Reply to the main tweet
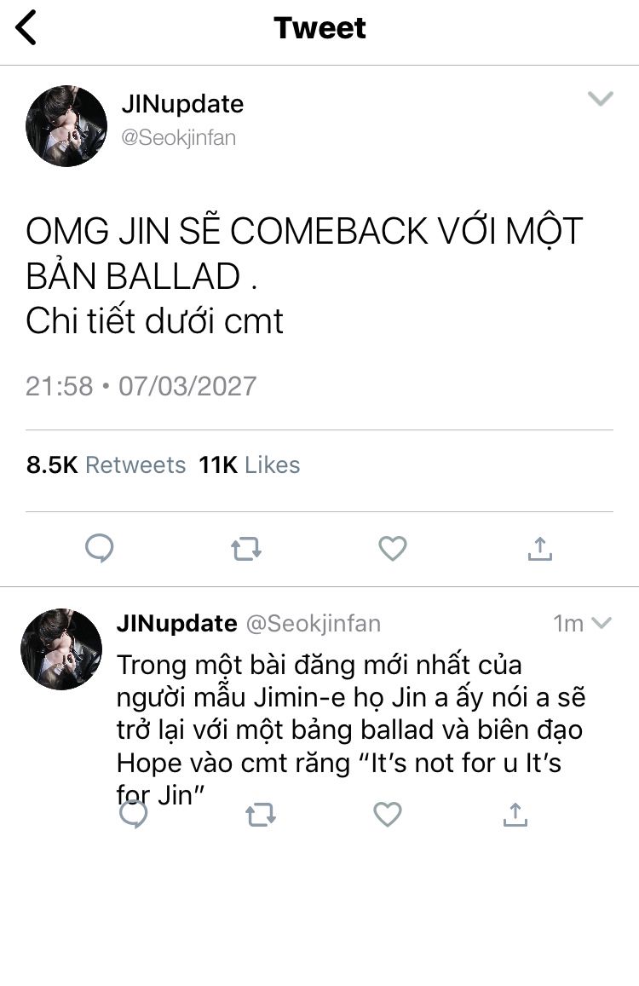This screenshot has height=986, width=639. click(x=100, y=548)
